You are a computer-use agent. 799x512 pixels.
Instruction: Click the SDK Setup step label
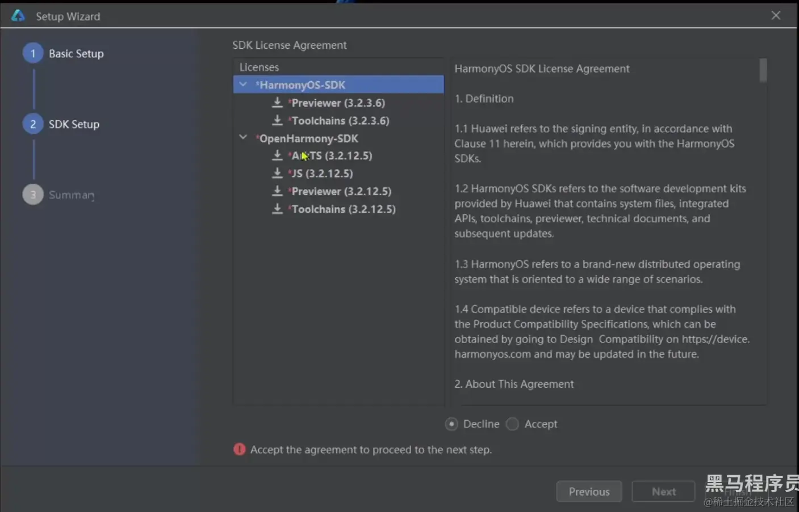click(x=74, y=124)
